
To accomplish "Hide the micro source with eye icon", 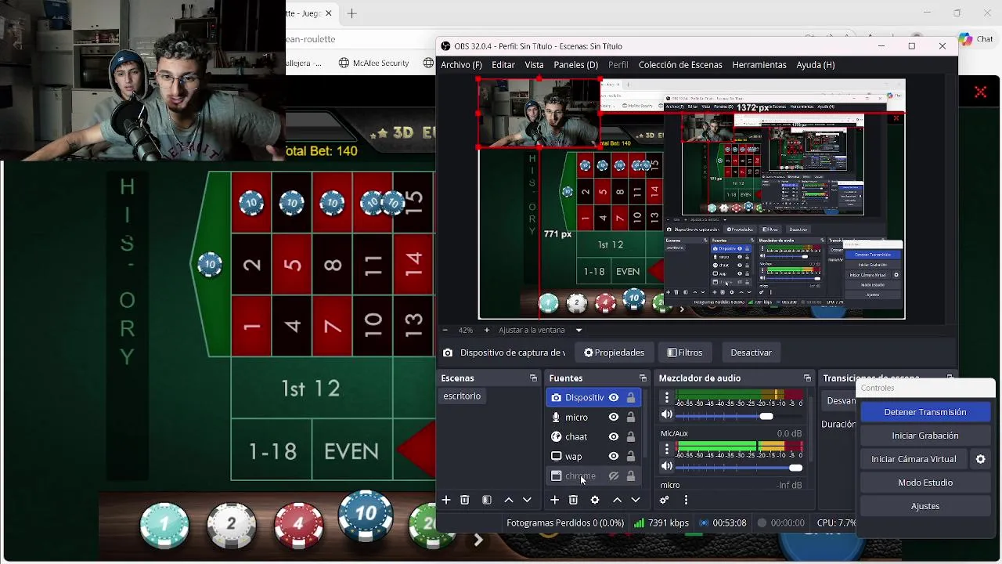I will coord(614,418).
